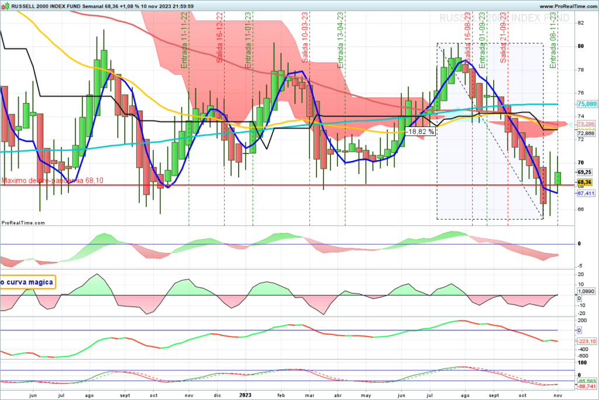The height and width of the screenshot is (400, 599).
Task: Select the green -65,583 oscillator value
Action: click(x=587, y=381)
